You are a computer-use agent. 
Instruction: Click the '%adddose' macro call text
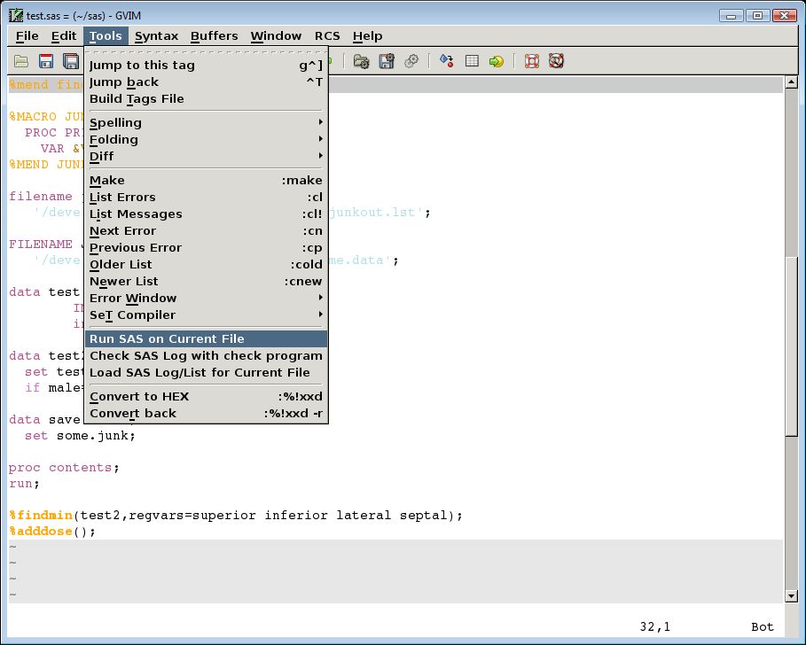tap(41, 531)
